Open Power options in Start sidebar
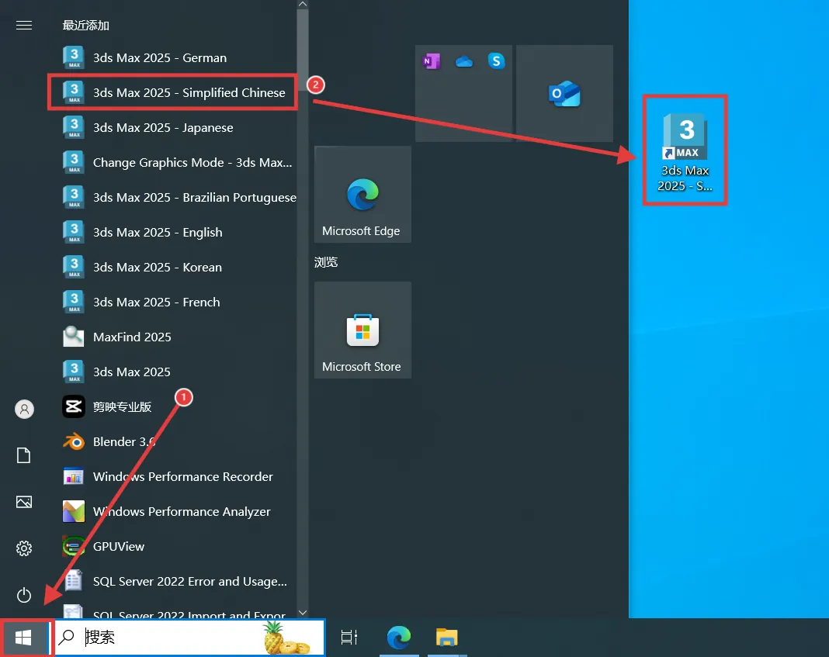 pyautogui.click(x=24, y=595)
